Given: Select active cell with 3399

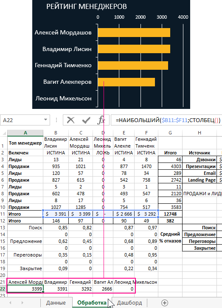Looking at the screenshot, I should click(x=25, y=289).
